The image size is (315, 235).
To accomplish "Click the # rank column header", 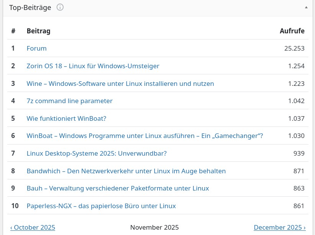I will coord(13,31).
